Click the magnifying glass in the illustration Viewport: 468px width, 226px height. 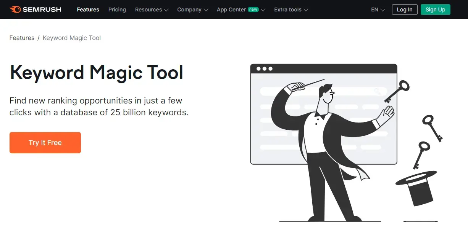tap(377, 91)
